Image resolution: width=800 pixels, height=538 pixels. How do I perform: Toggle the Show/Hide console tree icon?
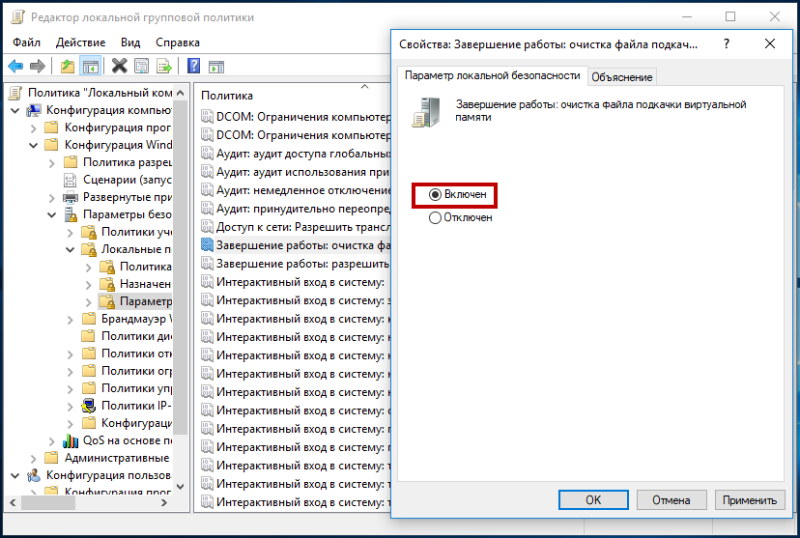click(90, 66)
